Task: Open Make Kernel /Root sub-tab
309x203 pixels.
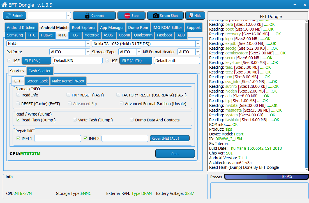Action: pos(68,81)
